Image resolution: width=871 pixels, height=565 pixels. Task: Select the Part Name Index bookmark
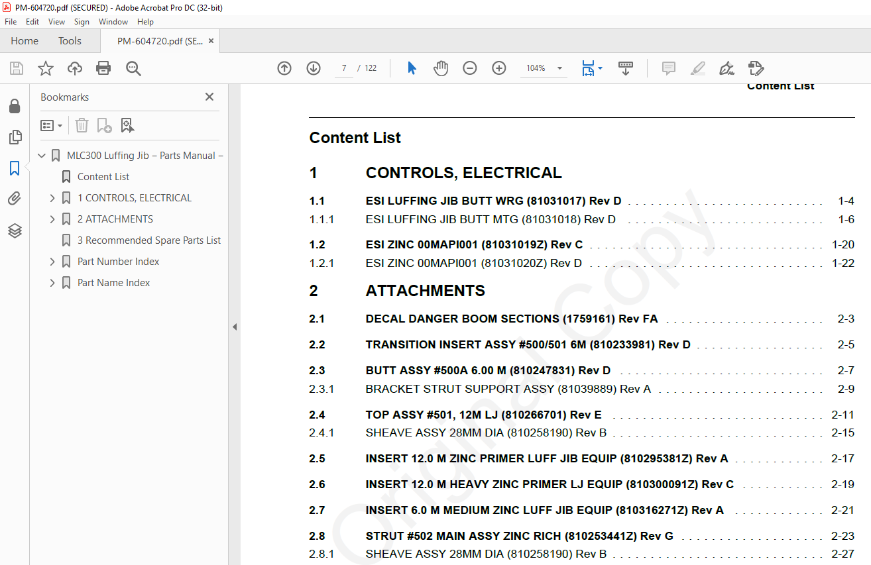(114, 283)
